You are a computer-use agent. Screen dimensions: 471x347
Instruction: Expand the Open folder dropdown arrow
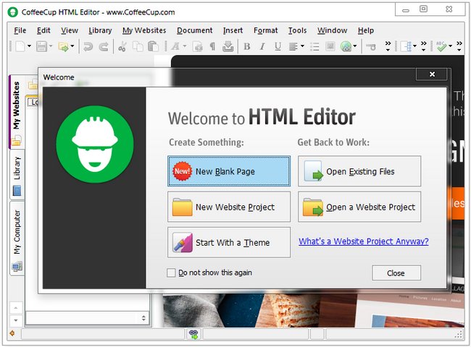(72, 46)
